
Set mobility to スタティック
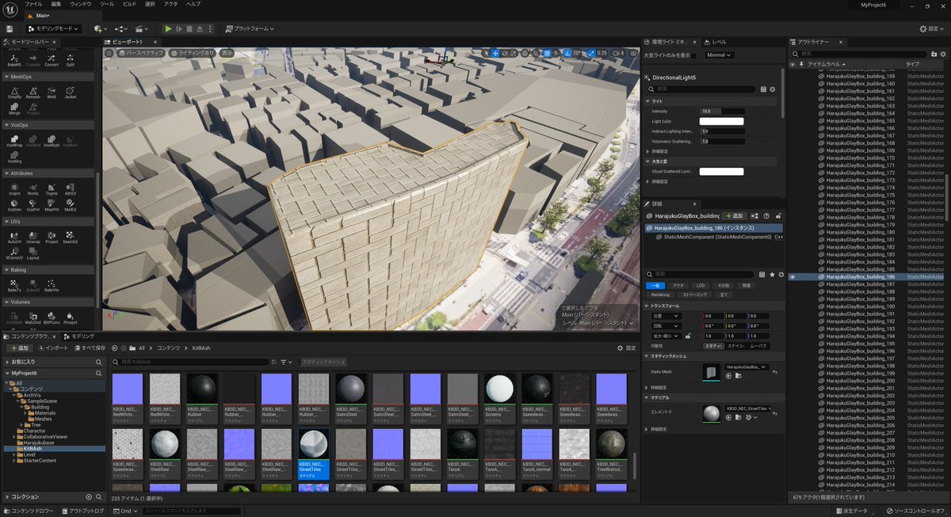[x=713, y=346]
